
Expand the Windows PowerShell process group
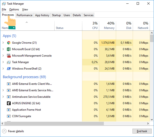(x=3, y=68)
